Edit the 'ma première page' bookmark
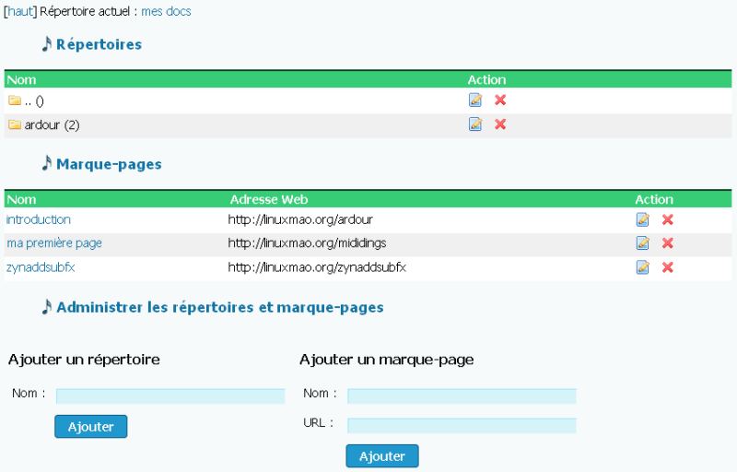The height and width of the screenshot is (472, 737). point(642,243)
